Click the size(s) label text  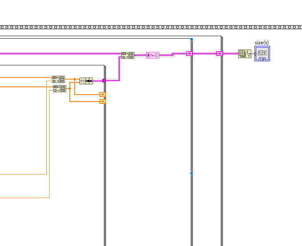(x=261, y=43)
